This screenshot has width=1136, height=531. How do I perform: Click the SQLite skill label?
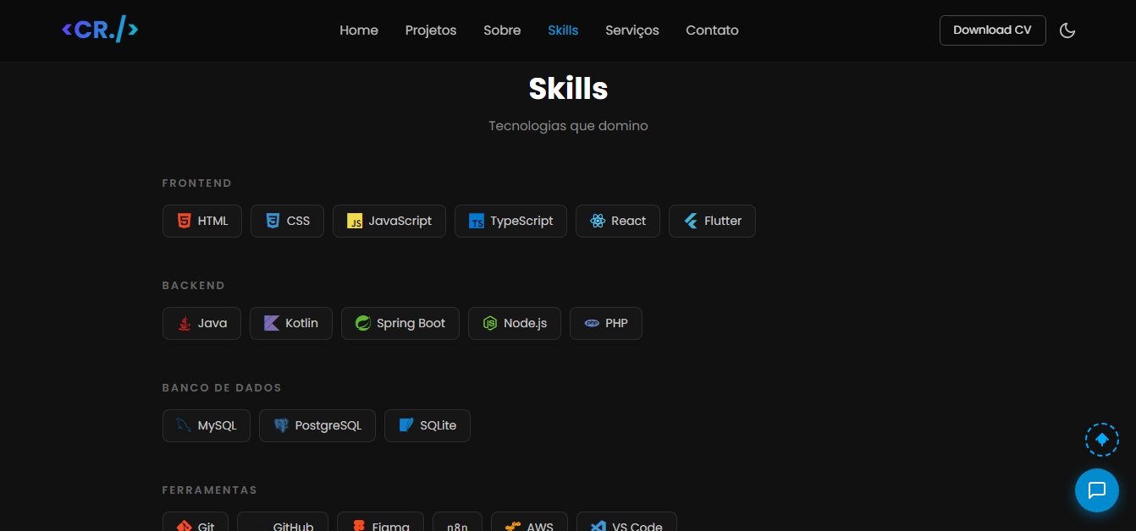(438, 426)
